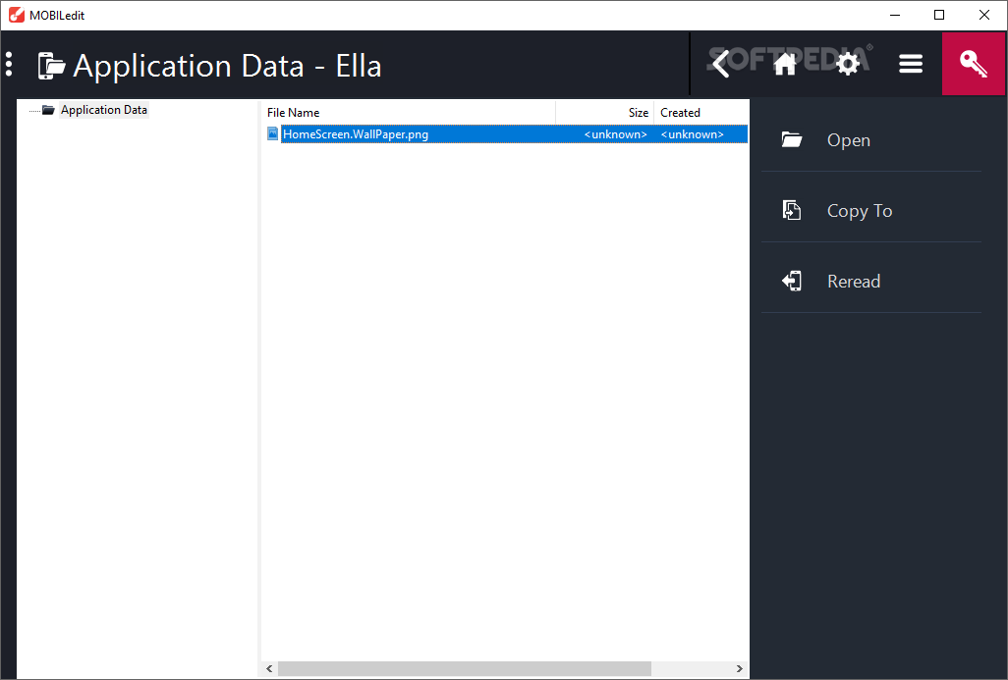Go to the home screen icon

[785, 64]
